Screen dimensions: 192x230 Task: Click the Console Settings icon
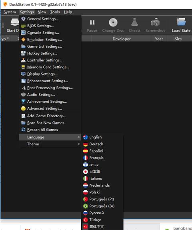pyautogui.click(x=23, y=33)
